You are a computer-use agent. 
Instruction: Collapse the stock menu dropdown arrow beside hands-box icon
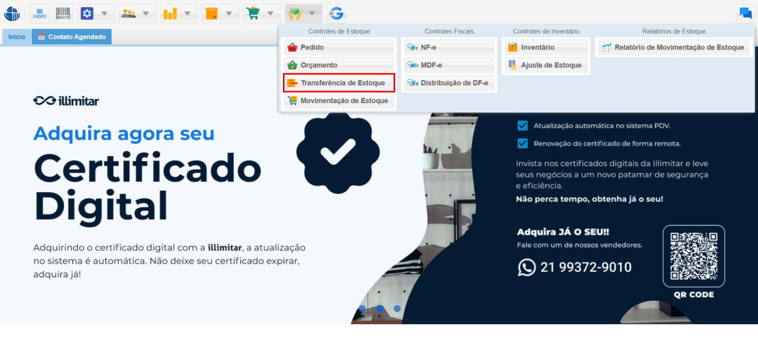pyautogui.click(x=312, y=14)
